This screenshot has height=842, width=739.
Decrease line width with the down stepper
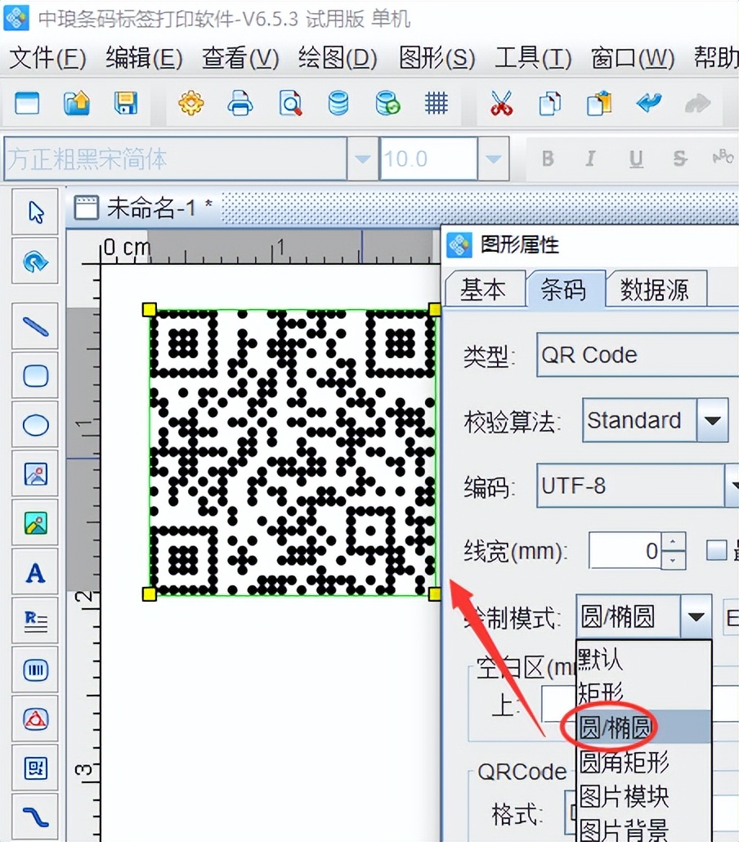click(x=674, y=559)
